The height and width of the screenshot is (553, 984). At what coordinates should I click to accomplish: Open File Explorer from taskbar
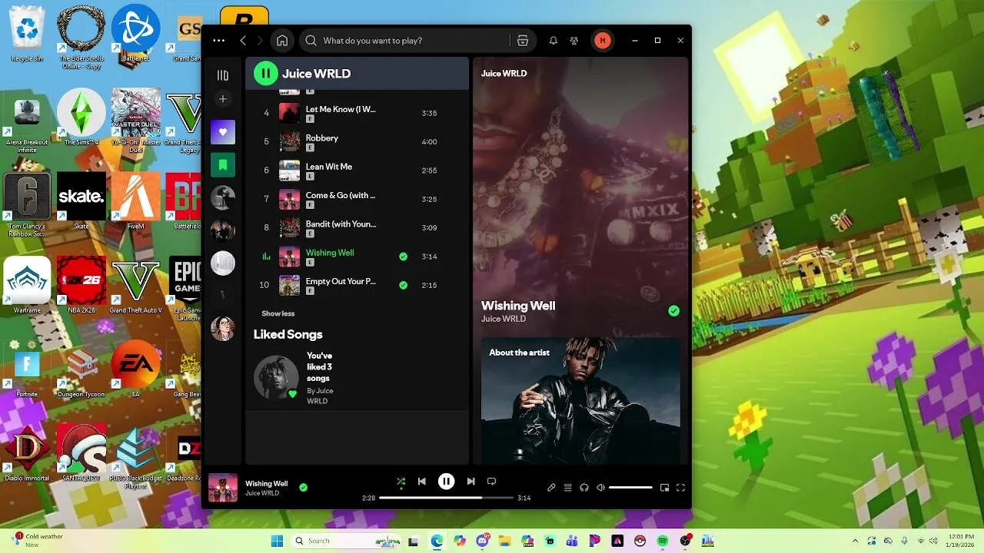point(505,541)
